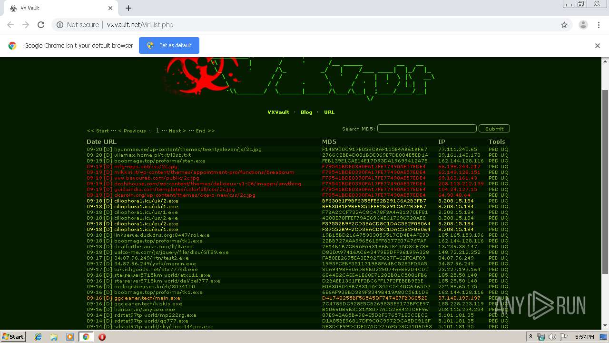Close the VX Vault browser tab
This screenshot has width=609, height=343.
coord(110,8)
